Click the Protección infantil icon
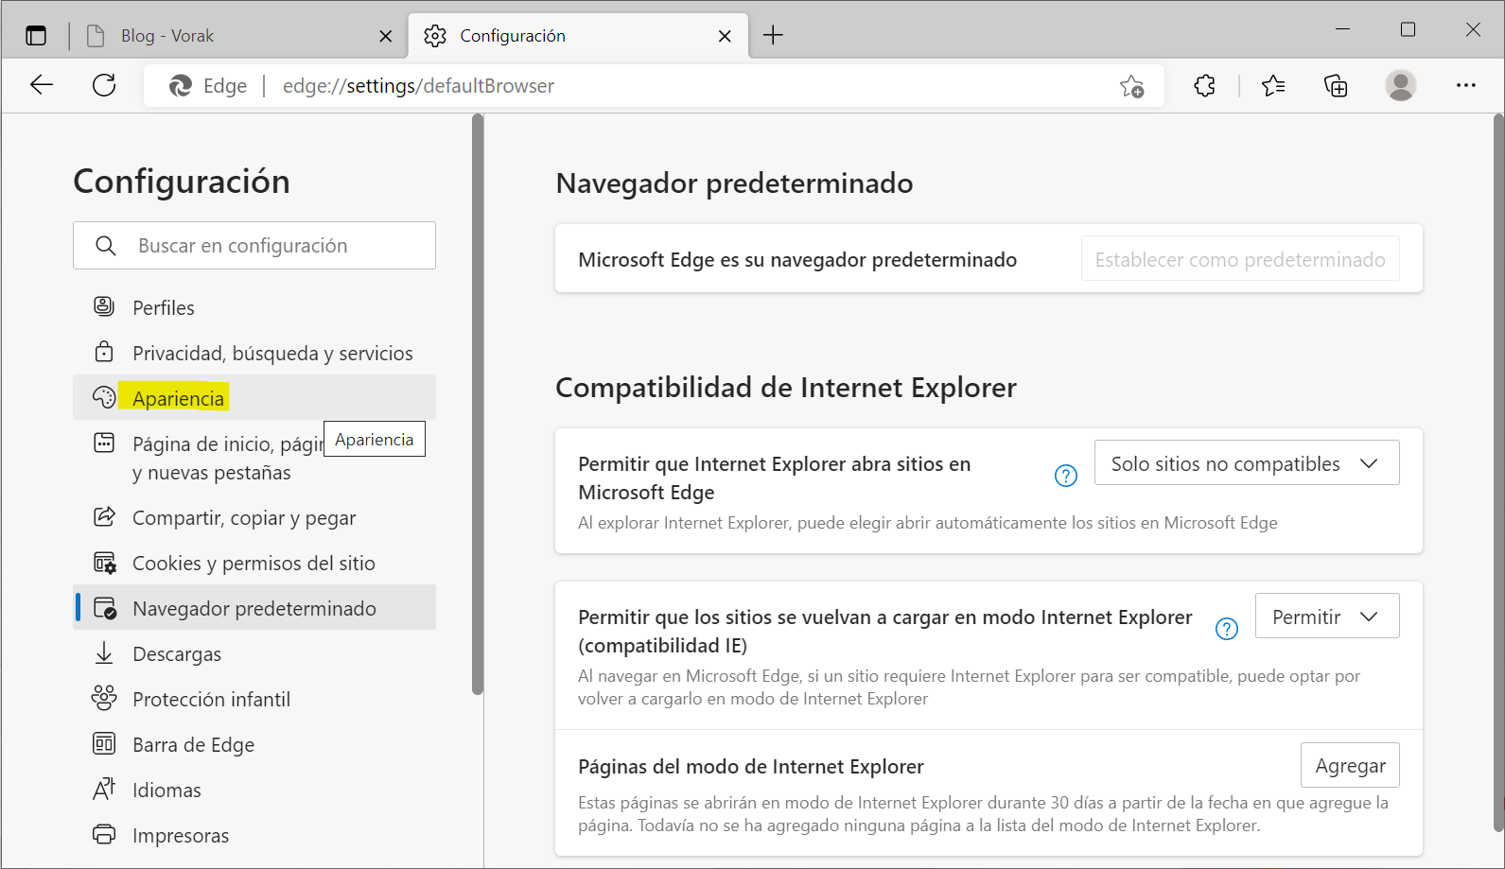The image size is (1505, 869). pos(104,698)
